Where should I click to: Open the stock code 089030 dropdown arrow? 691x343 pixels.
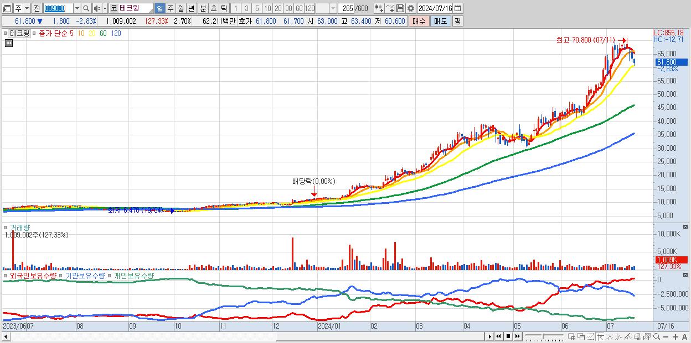pos(77,8)
